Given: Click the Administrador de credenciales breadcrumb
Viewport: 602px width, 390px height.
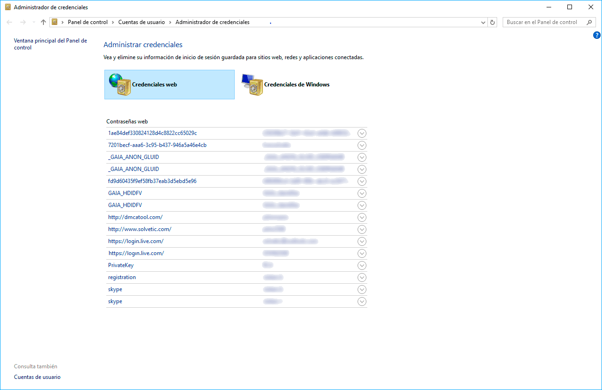Looking at the screenshot, I should coord(213,22).
